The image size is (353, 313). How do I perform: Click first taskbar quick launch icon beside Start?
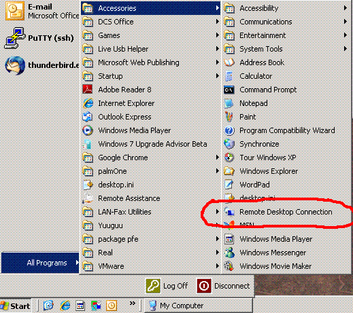coord(48,306)
